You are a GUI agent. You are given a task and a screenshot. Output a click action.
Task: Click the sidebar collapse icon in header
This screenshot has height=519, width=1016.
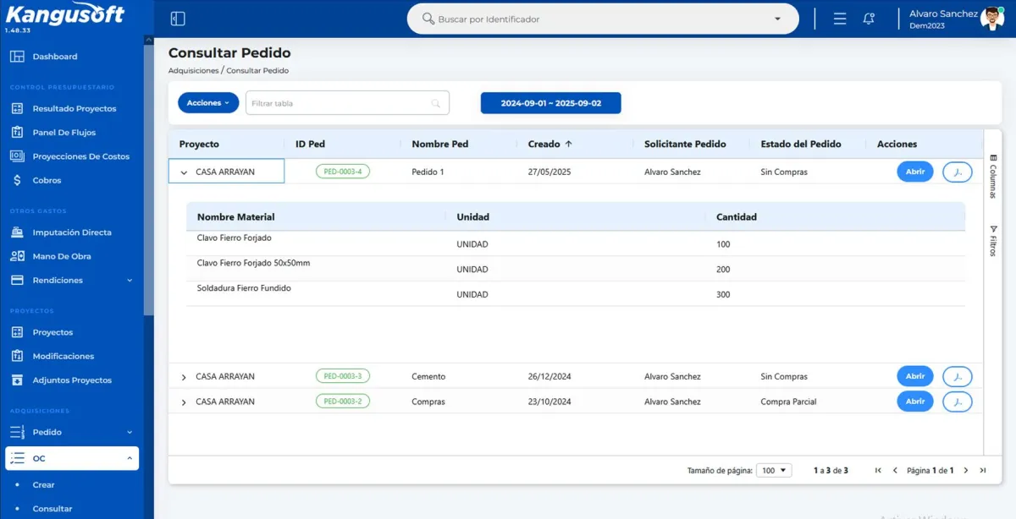click(178, 19)
